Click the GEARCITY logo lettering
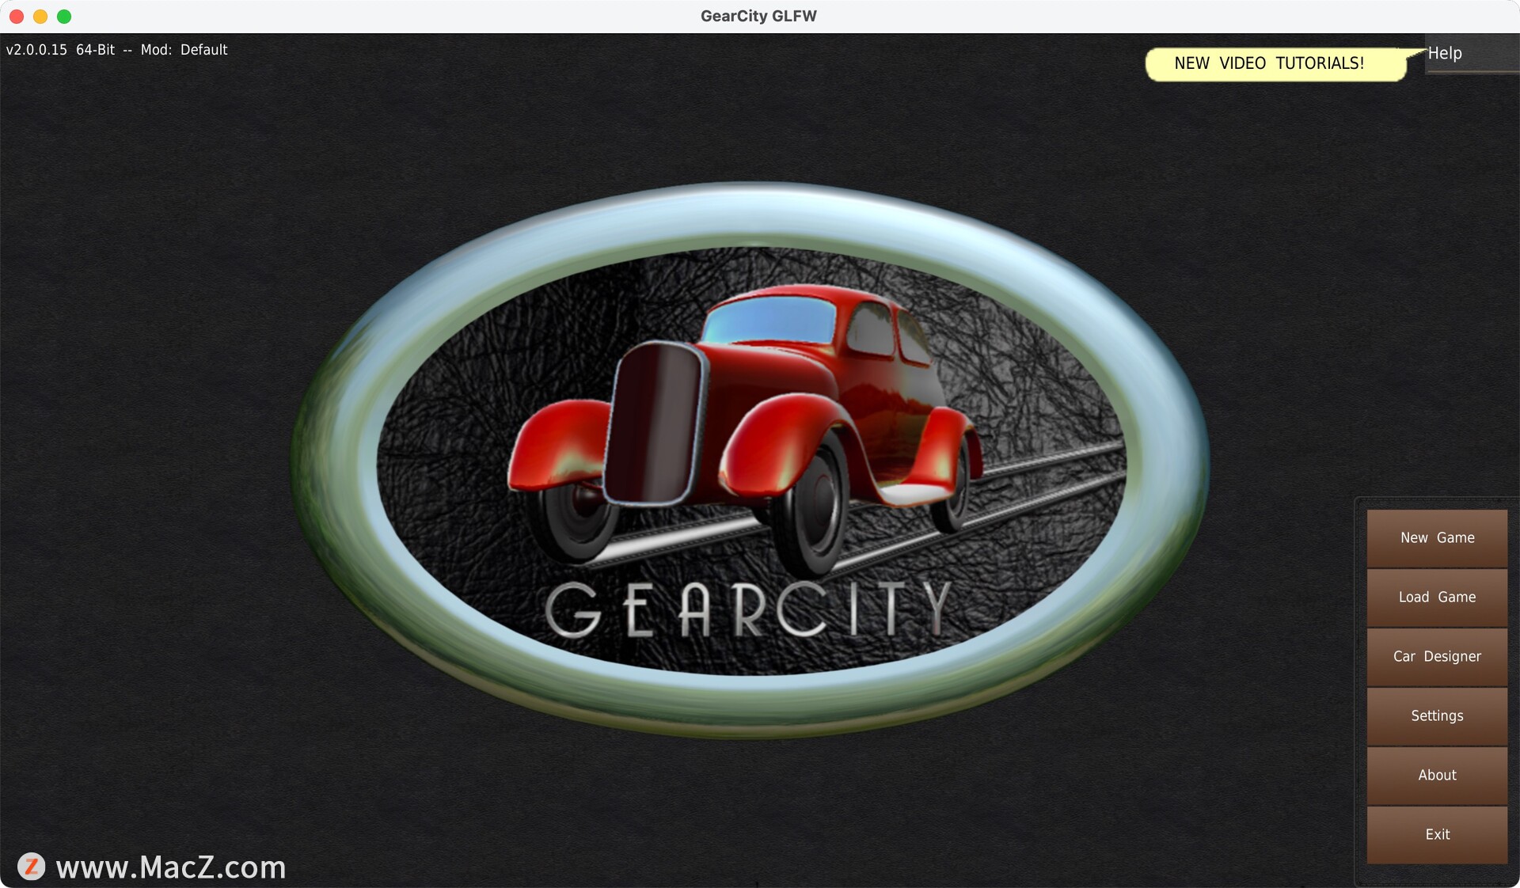 coord(748,609)
